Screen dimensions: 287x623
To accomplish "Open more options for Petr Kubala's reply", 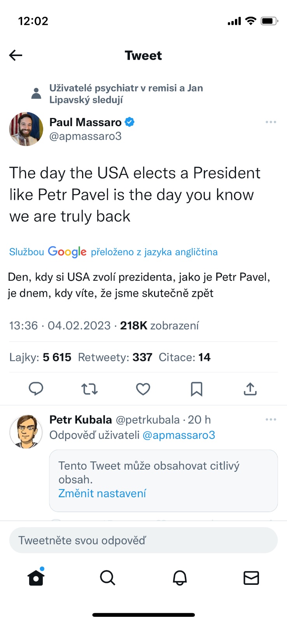I will (271, 419).
